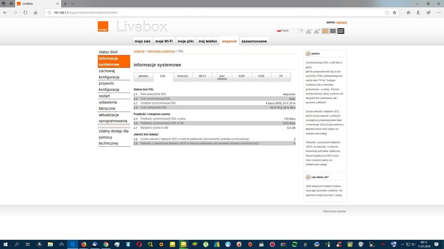Screen dimensions: 444x249
Task: Switch to the sieć lokalna tab
Action: (222, 77)
